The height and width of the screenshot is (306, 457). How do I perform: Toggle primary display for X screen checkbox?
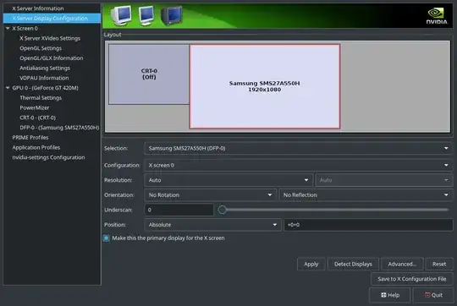[x=107, y=238]
